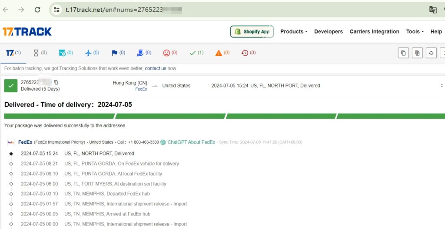Image resolution: width=445 pixels, height=229 pixels.
Task: Click the green delivered checkmark box
Action: (x=11, y=86)
